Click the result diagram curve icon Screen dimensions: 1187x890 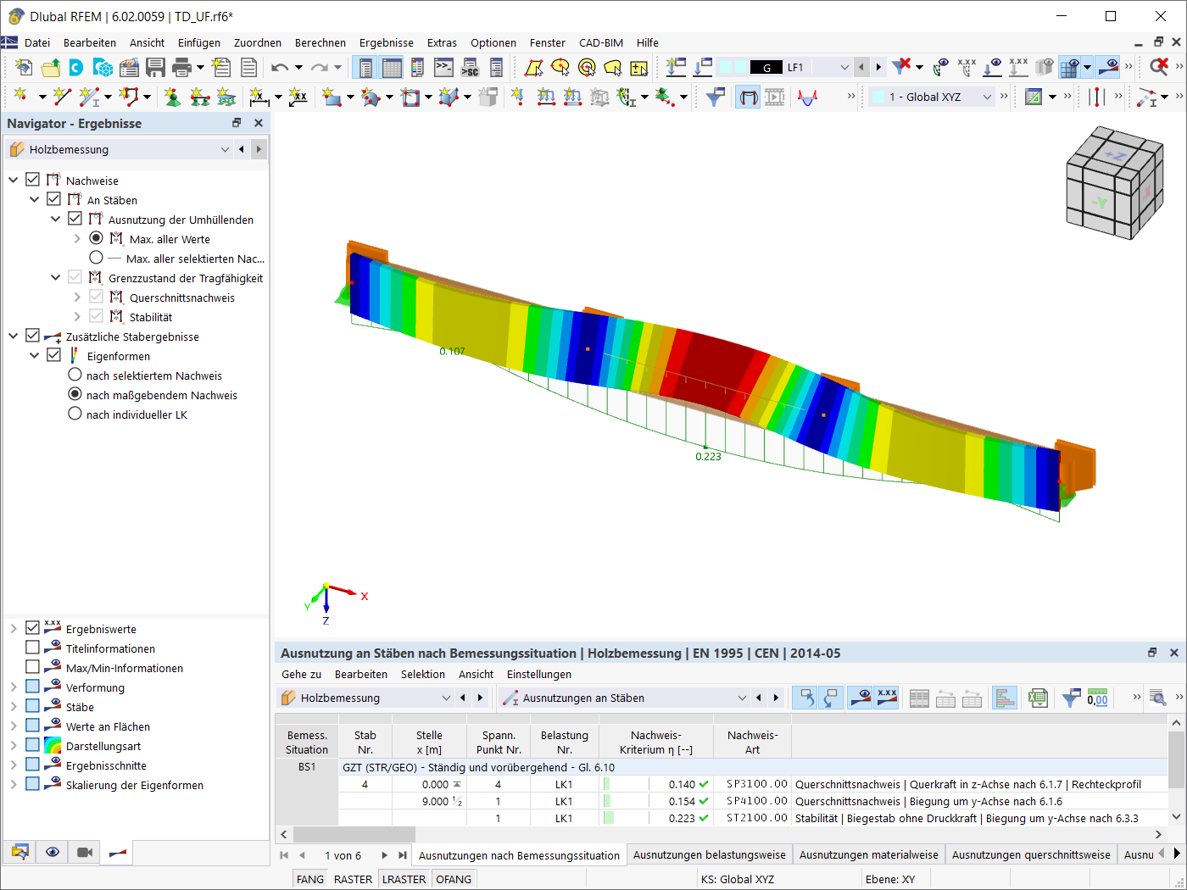pos(808,97)
